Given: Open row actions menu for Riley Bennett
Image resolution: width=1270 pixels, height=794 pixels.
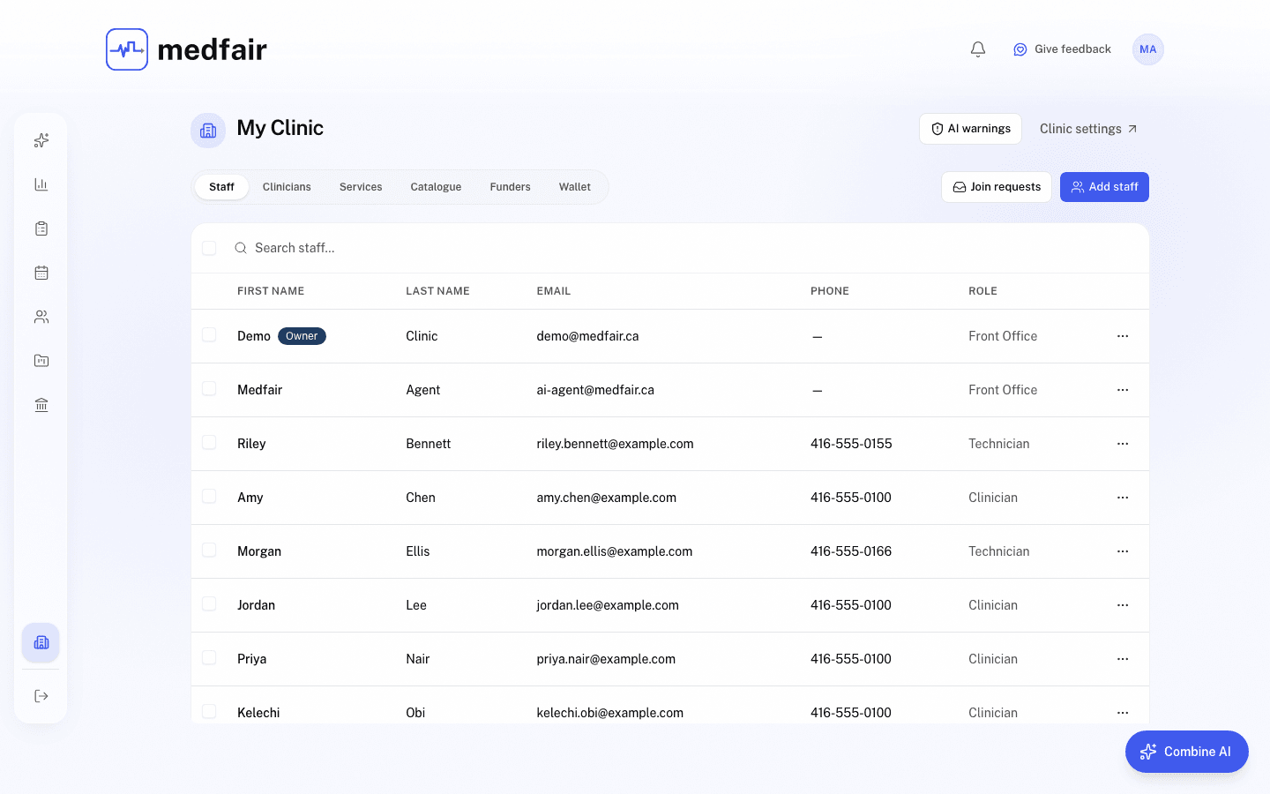Looking at the screenshot, I should (1123, 444).
